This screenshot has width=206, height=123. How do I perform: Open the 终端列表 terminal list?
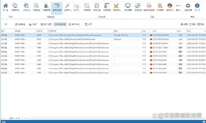pos(15,7)
